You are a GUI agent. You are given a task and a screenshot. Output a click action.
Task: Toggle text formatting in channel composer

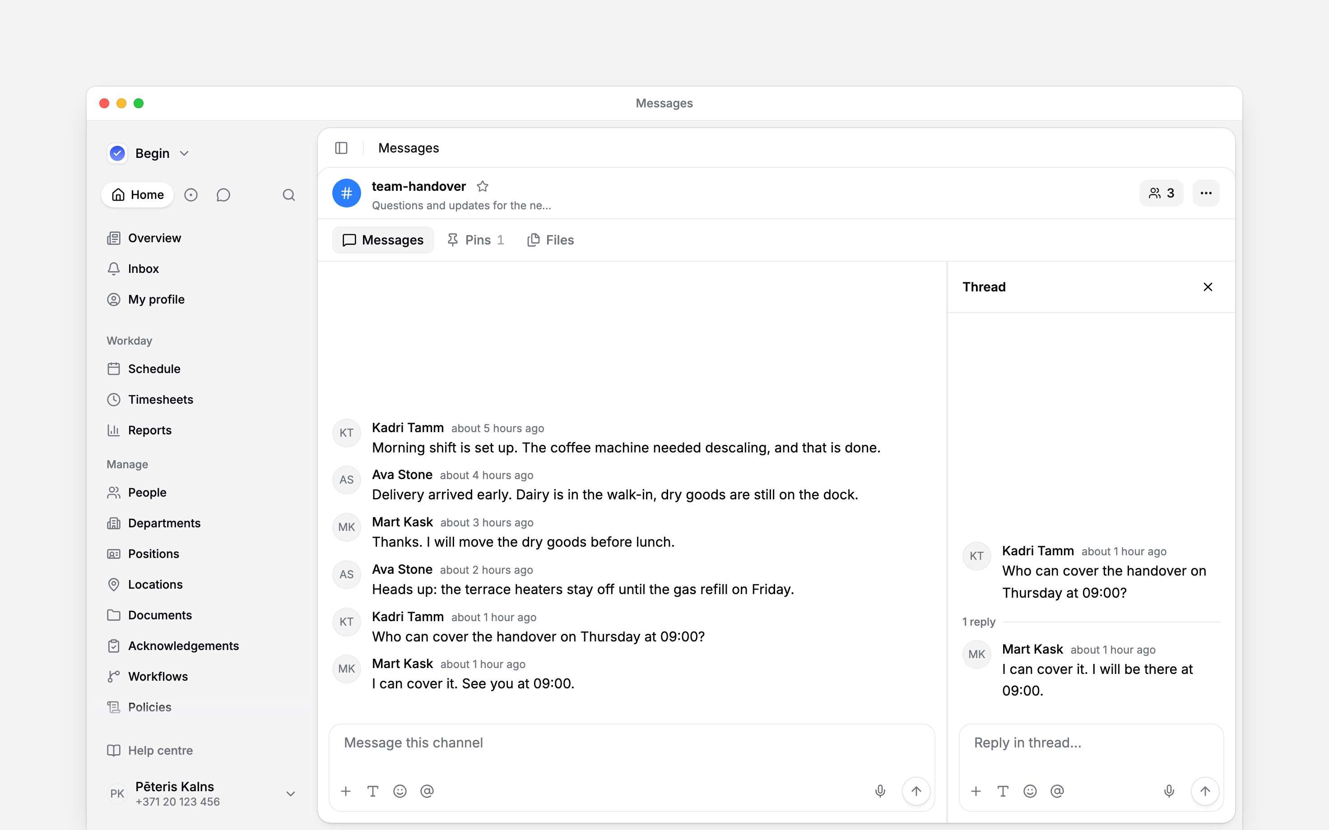pyautogui.click(x=373, y=791)
